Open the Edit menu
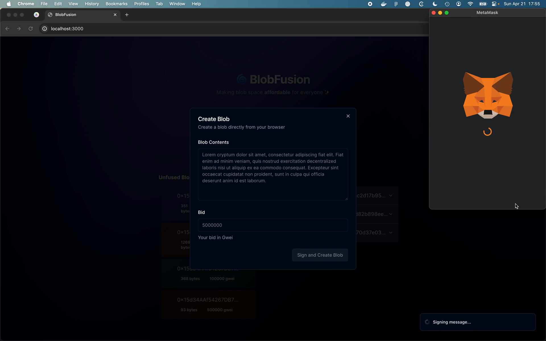This screenshot has height=341, width=546. [58, 4]
